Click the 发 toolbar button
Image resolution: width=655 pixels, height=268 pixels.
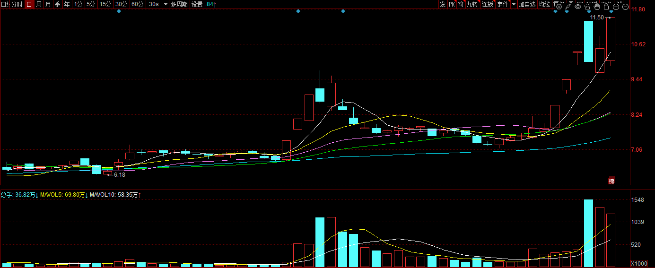[443, 4]
